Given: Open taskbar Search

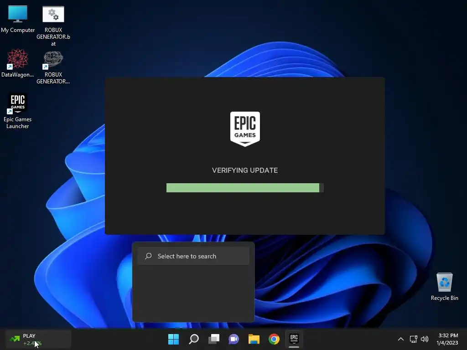Looking at the screenshot, I should click(x=193, y=339).
